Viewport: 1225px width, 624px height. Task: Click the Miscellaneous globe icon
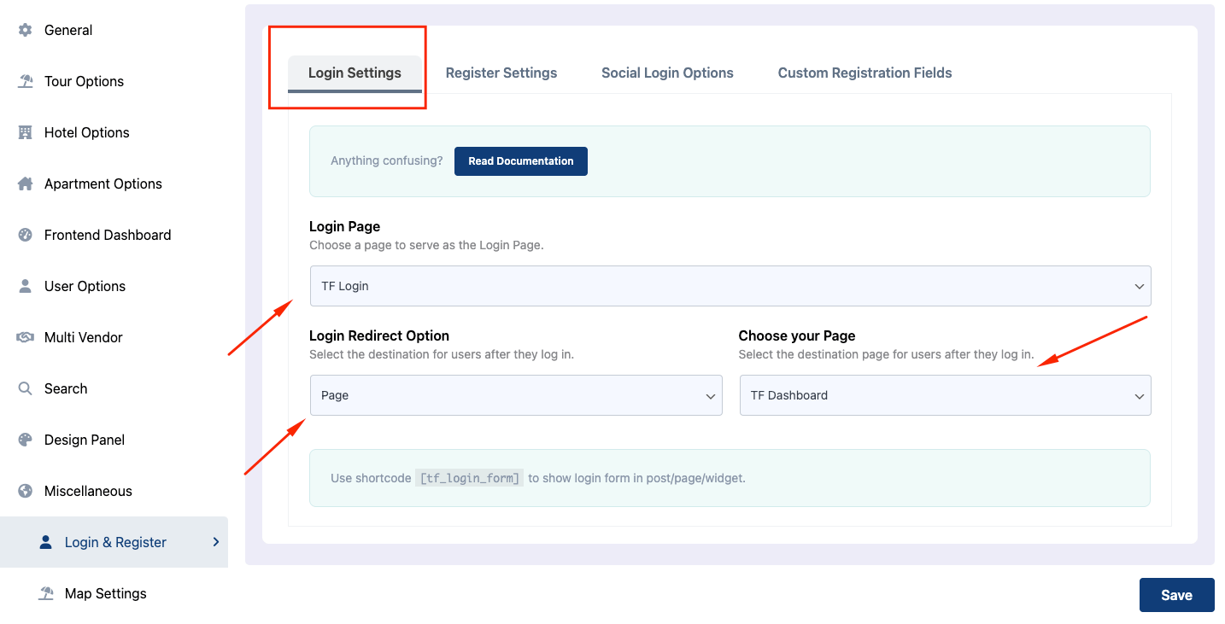click(x=25, y=491)
